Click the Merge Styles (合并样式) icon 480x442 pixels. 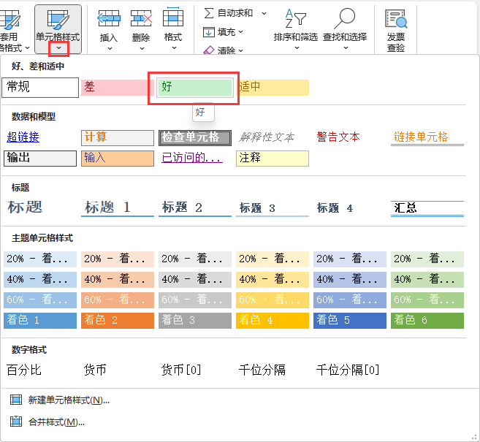click(x=16, y=422)
